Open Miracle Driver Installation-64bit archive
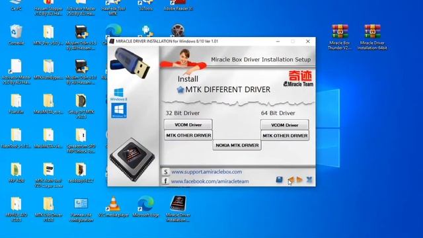The image size is (423, 238). coord(372,37)
